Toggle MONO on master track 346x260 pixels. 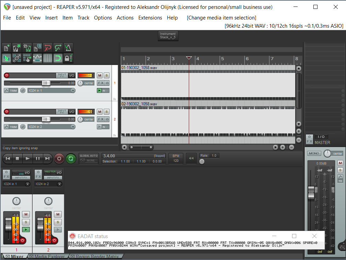click(314, 153)
